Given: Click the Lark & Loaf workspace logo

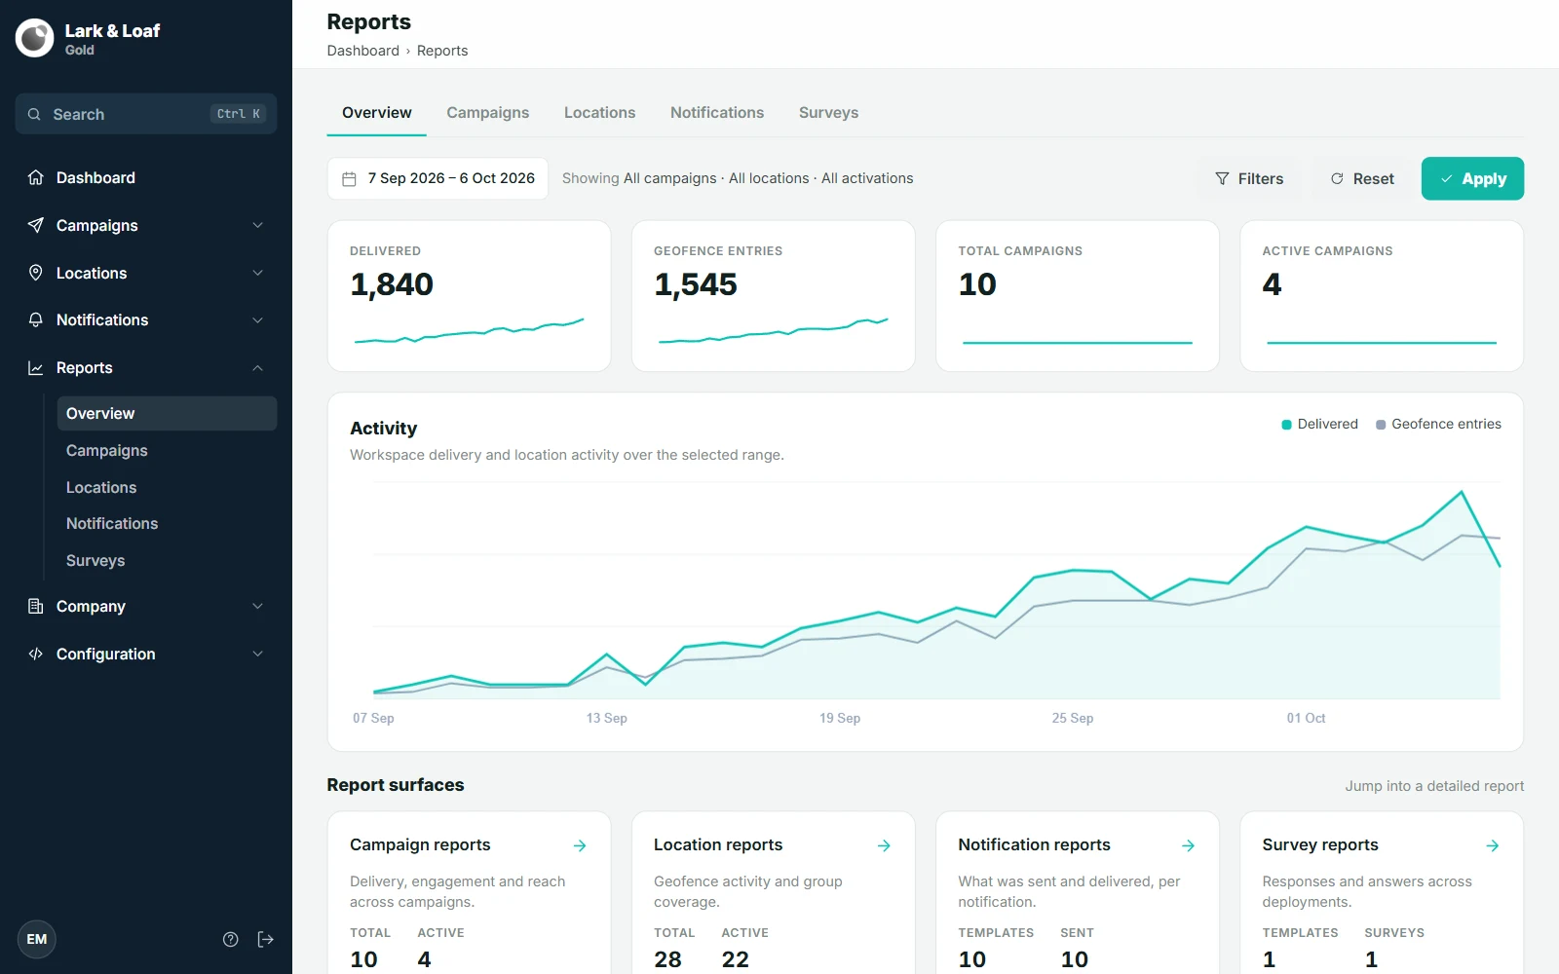Looking at the screenshot, I should coord(35,38).
